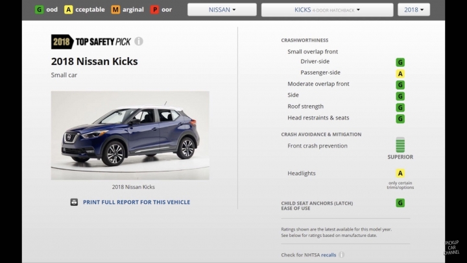This screenshot has height=263, width=467.
Task: Open Print Full Report For This Vehicle link
Action: click(136, 202)
